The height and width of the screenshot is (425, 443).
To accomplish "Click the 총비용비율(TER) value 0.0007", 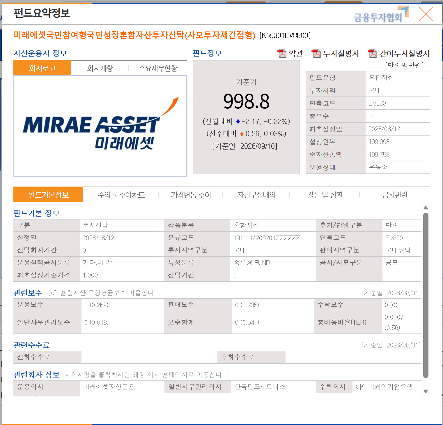I will (394, 317).
